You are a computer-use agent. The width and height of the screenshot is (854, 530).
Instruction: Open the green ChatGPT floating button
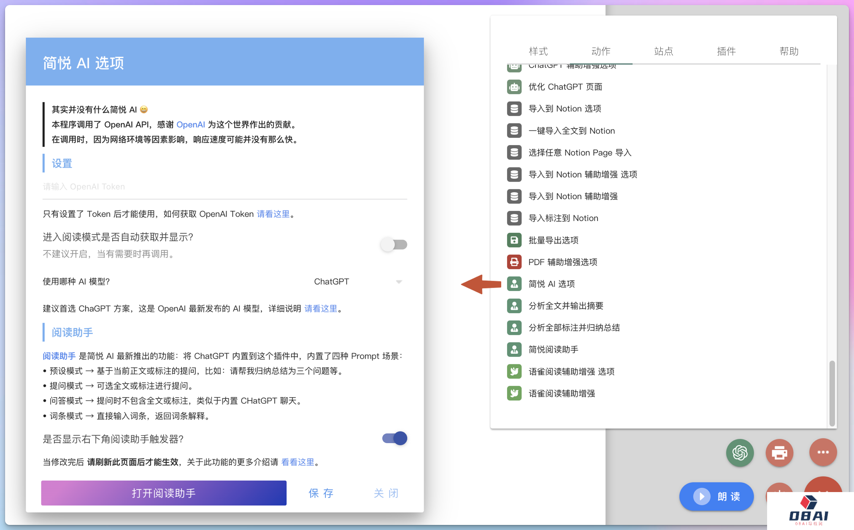740,452
